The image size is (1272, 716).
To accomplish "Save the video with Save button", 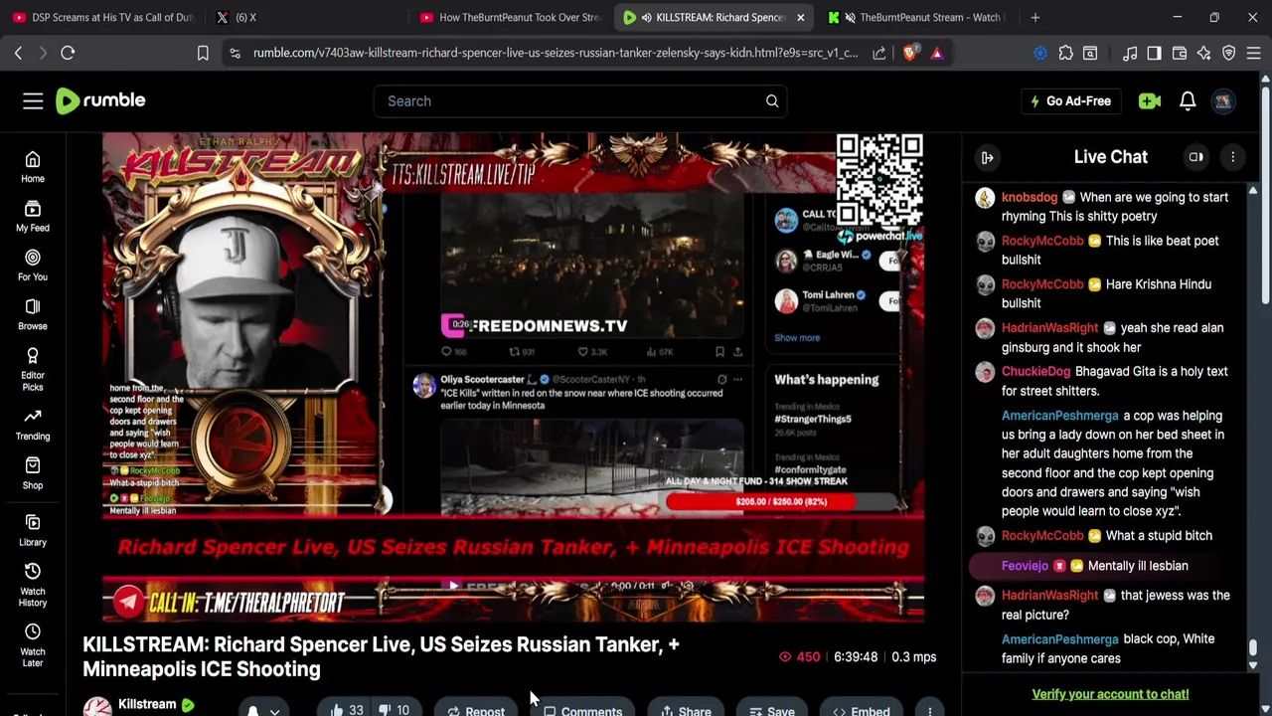I will tap(772, 710).
